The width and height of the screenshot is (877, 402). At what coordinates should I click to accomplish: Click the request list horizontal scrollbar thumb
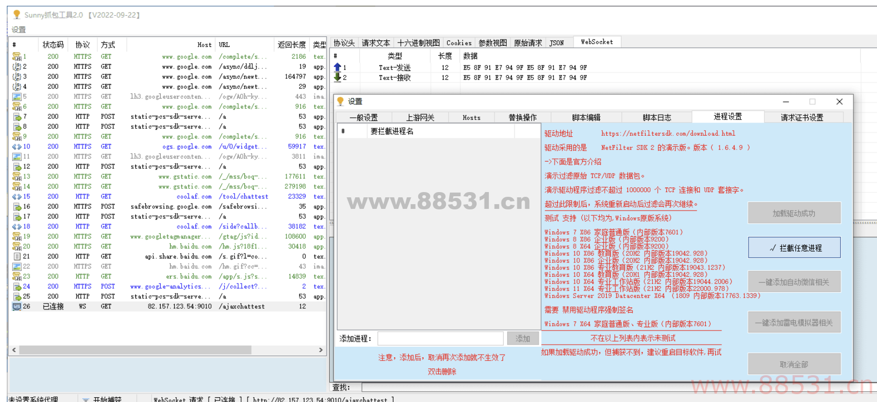135,350
